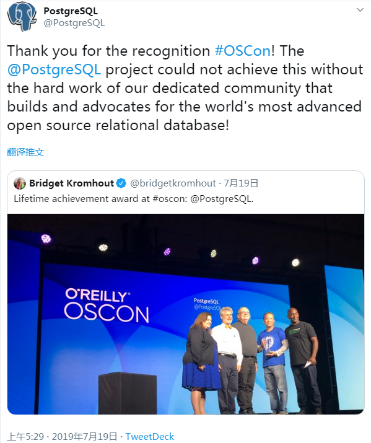The width and height of the screenshot is (371, 443).
Task: Click the @PostgreSQL mention in tweet text
Action: click(54, 69)
